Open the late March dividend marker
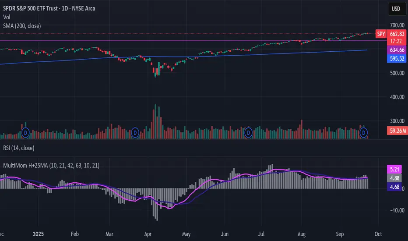 point(135,133)
